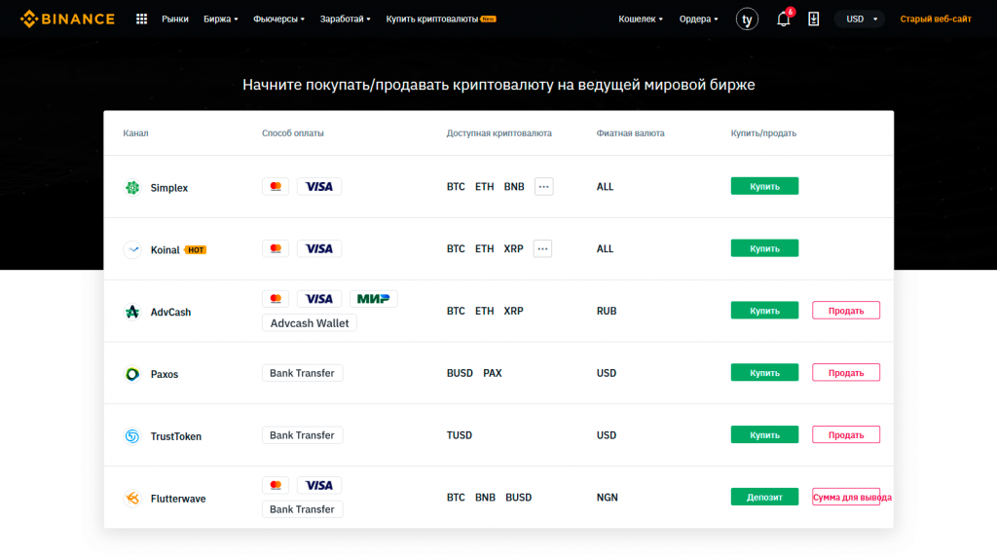
Task: Show more cryptocurrencies for Koinal
Action: click(x=543, y=248)
